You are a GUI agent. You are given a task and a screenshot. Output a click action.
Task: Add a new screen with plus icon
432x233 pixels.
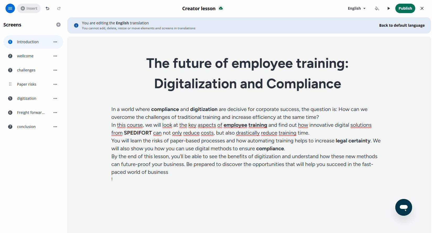pyautogui.click(x=58, y=25)
